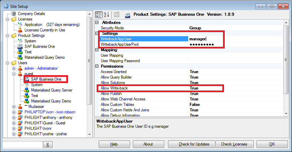Click the property grid scroll down arrow

(x=286, y=114)
